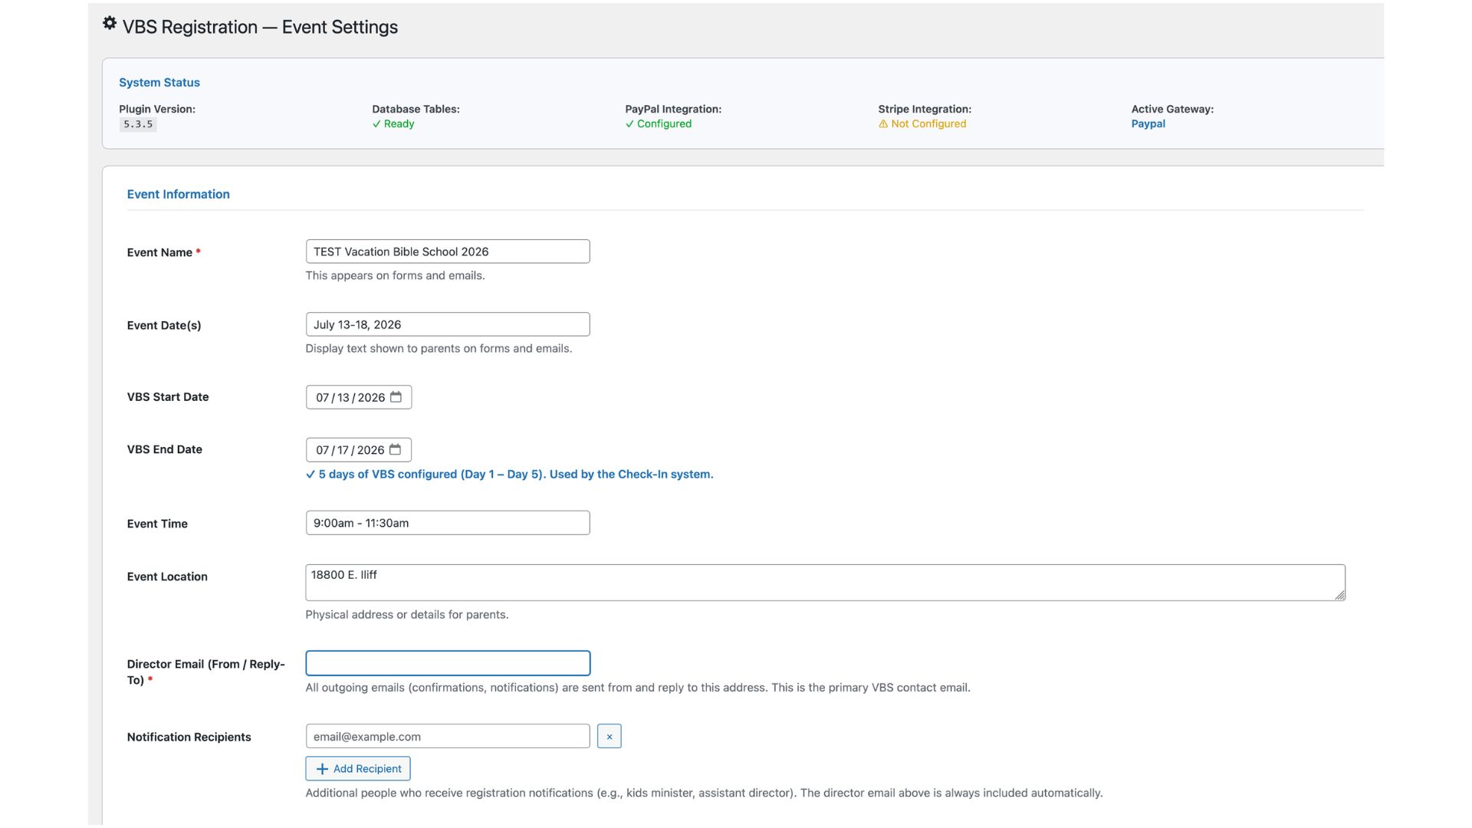Click the Add Recipient button

(x=357, y=769)
